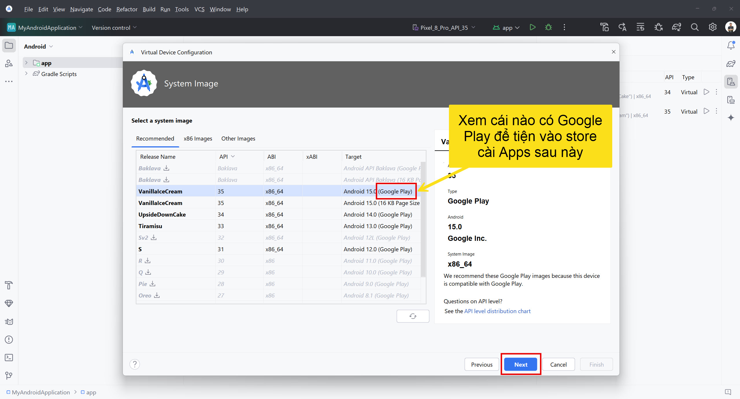
Task: Open the Gradle elephant tool window on right
Action: tap(731, 64)
